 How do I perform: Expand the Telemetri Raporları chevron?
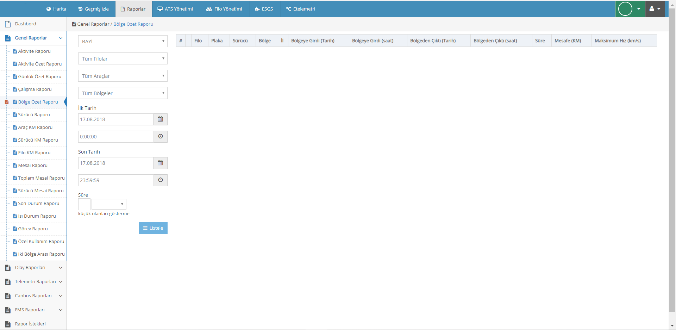click(x=61, y=282)
